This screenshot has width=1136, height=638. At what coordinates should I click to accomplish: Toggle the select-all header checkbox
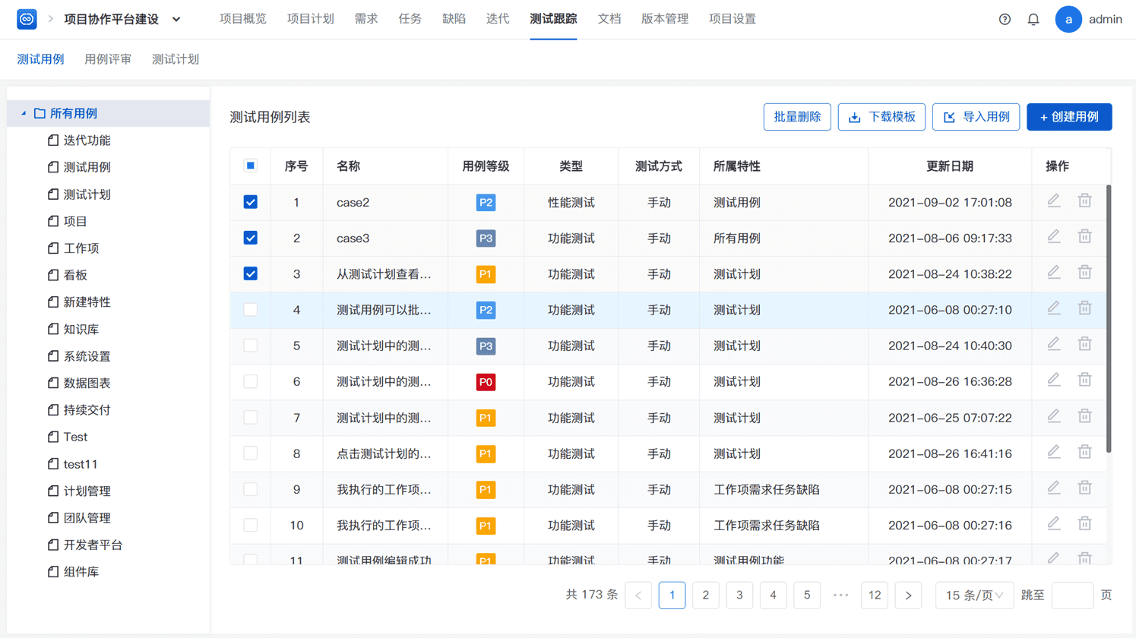(250, 166)
